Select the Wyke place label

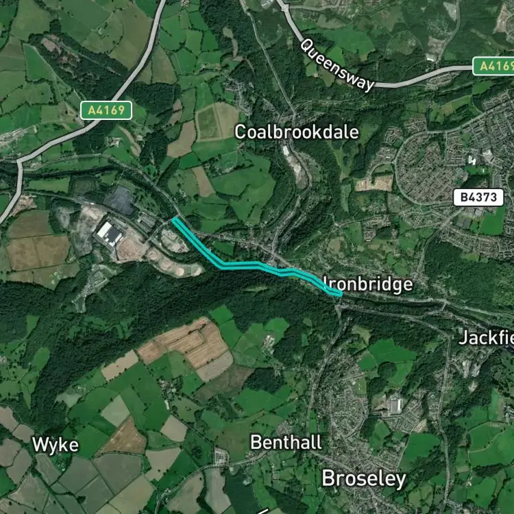coord(56,445)
